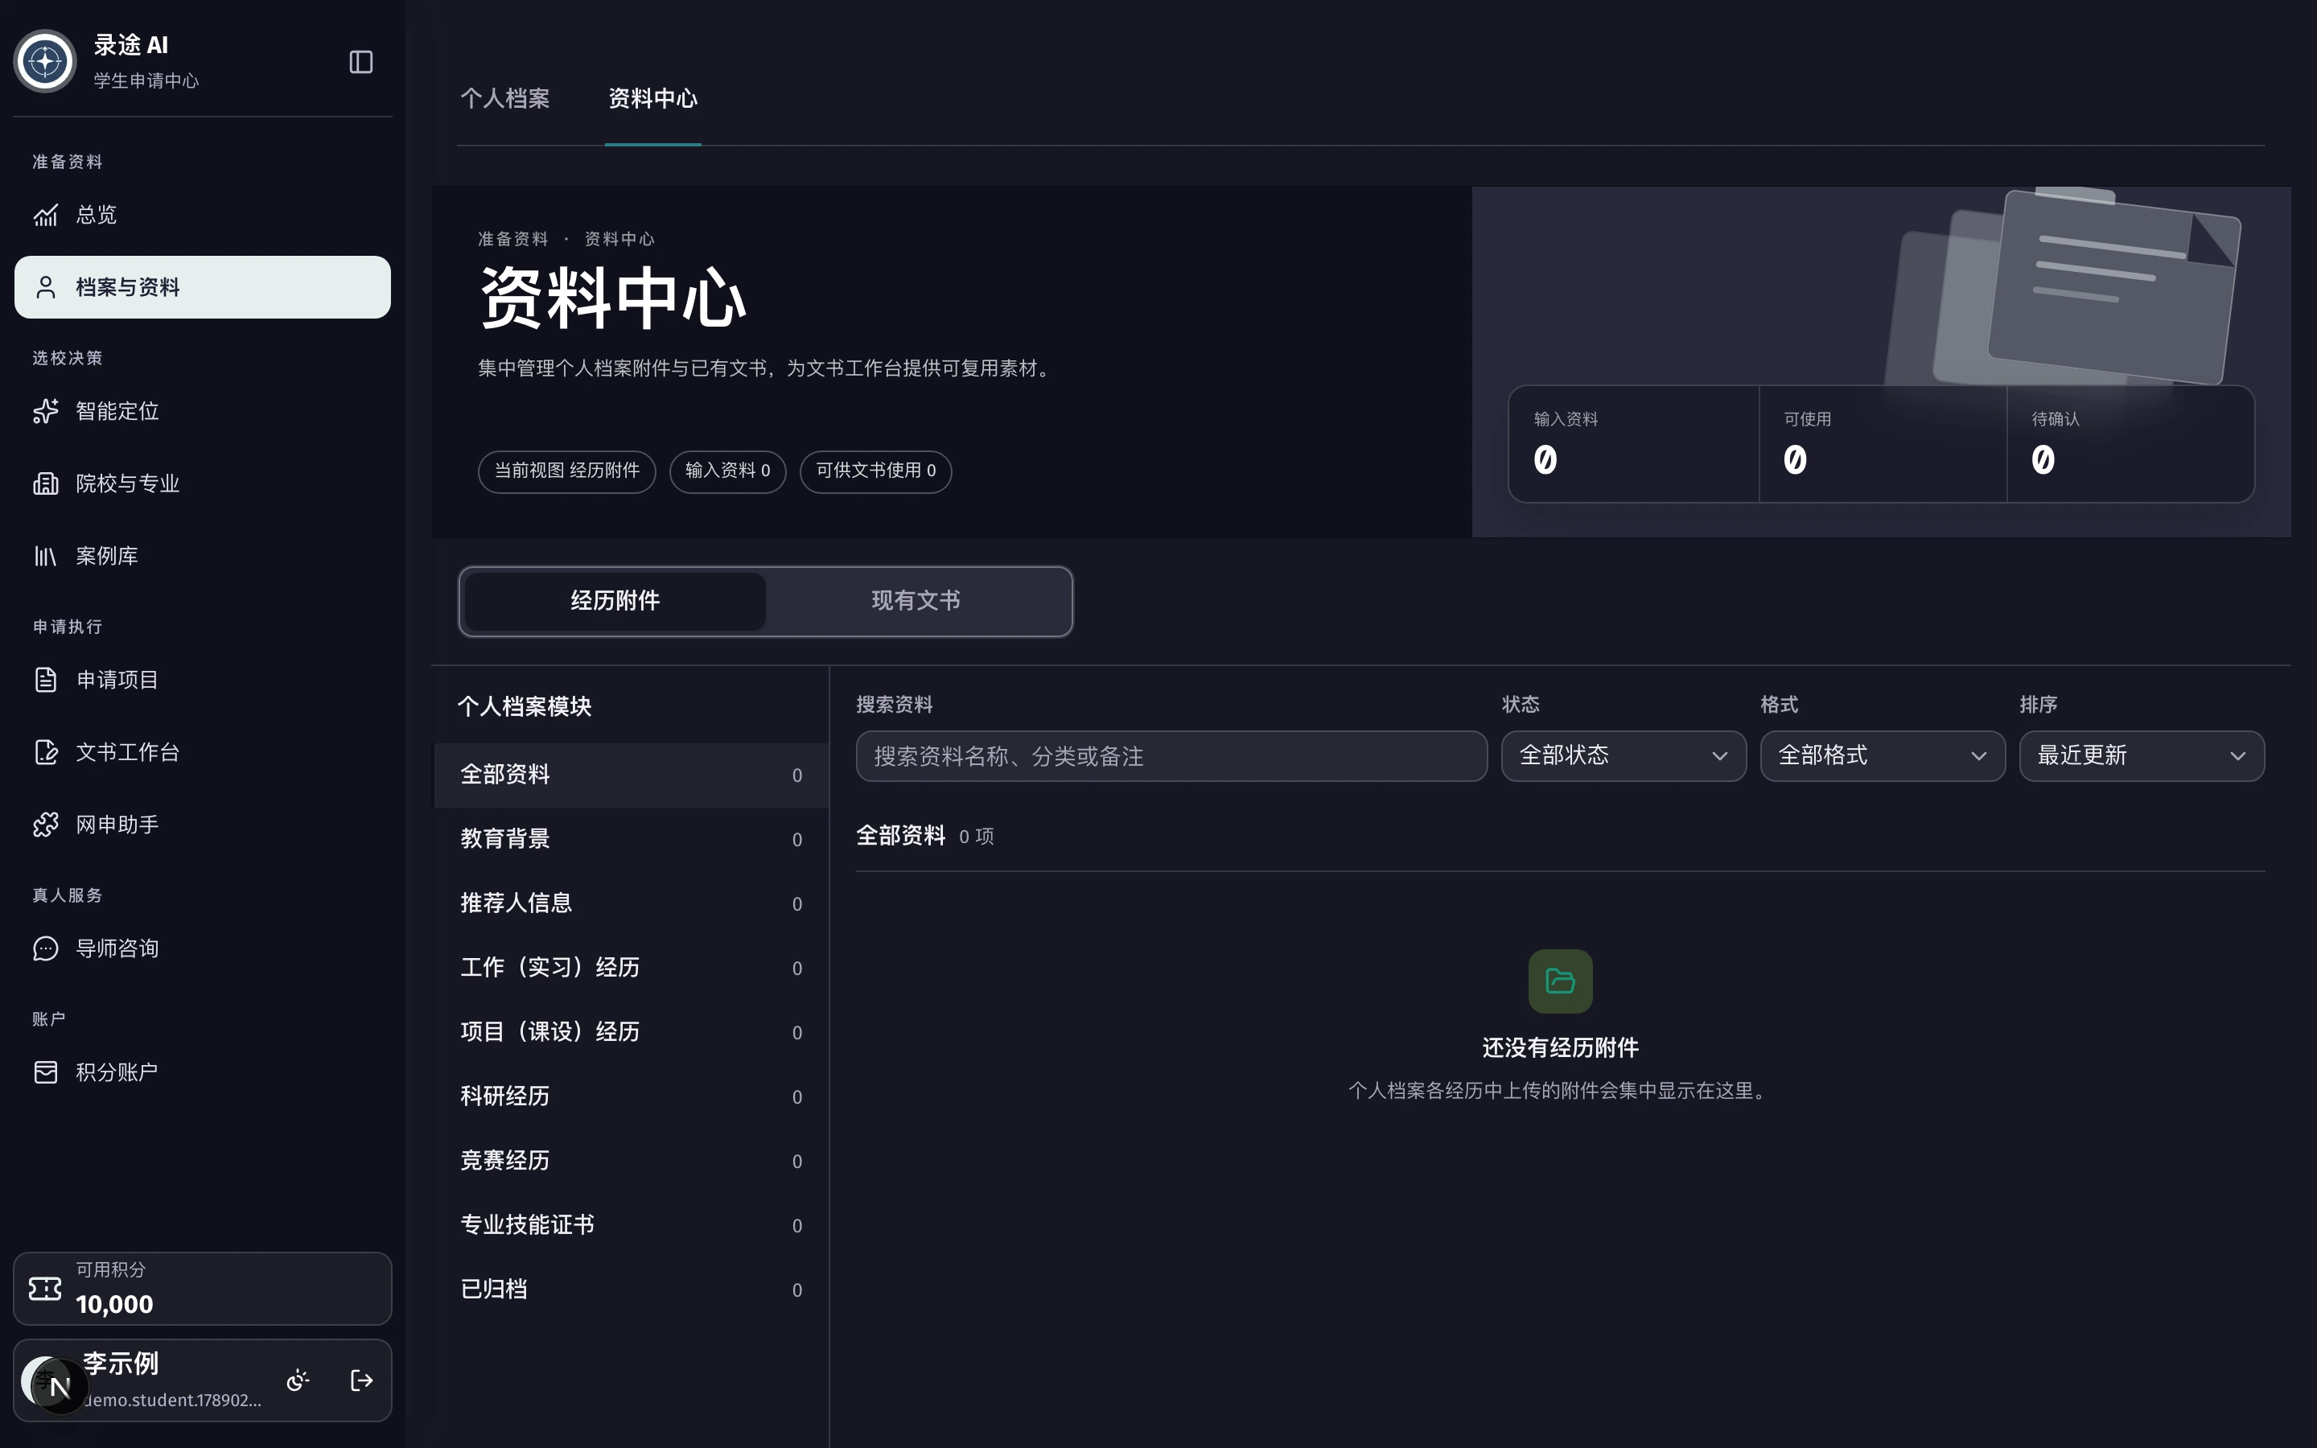Image resolution: width=2317 pixels, height=1448 pixels.
Task: Click the logout icon
Action: (x=361, y=1380)
